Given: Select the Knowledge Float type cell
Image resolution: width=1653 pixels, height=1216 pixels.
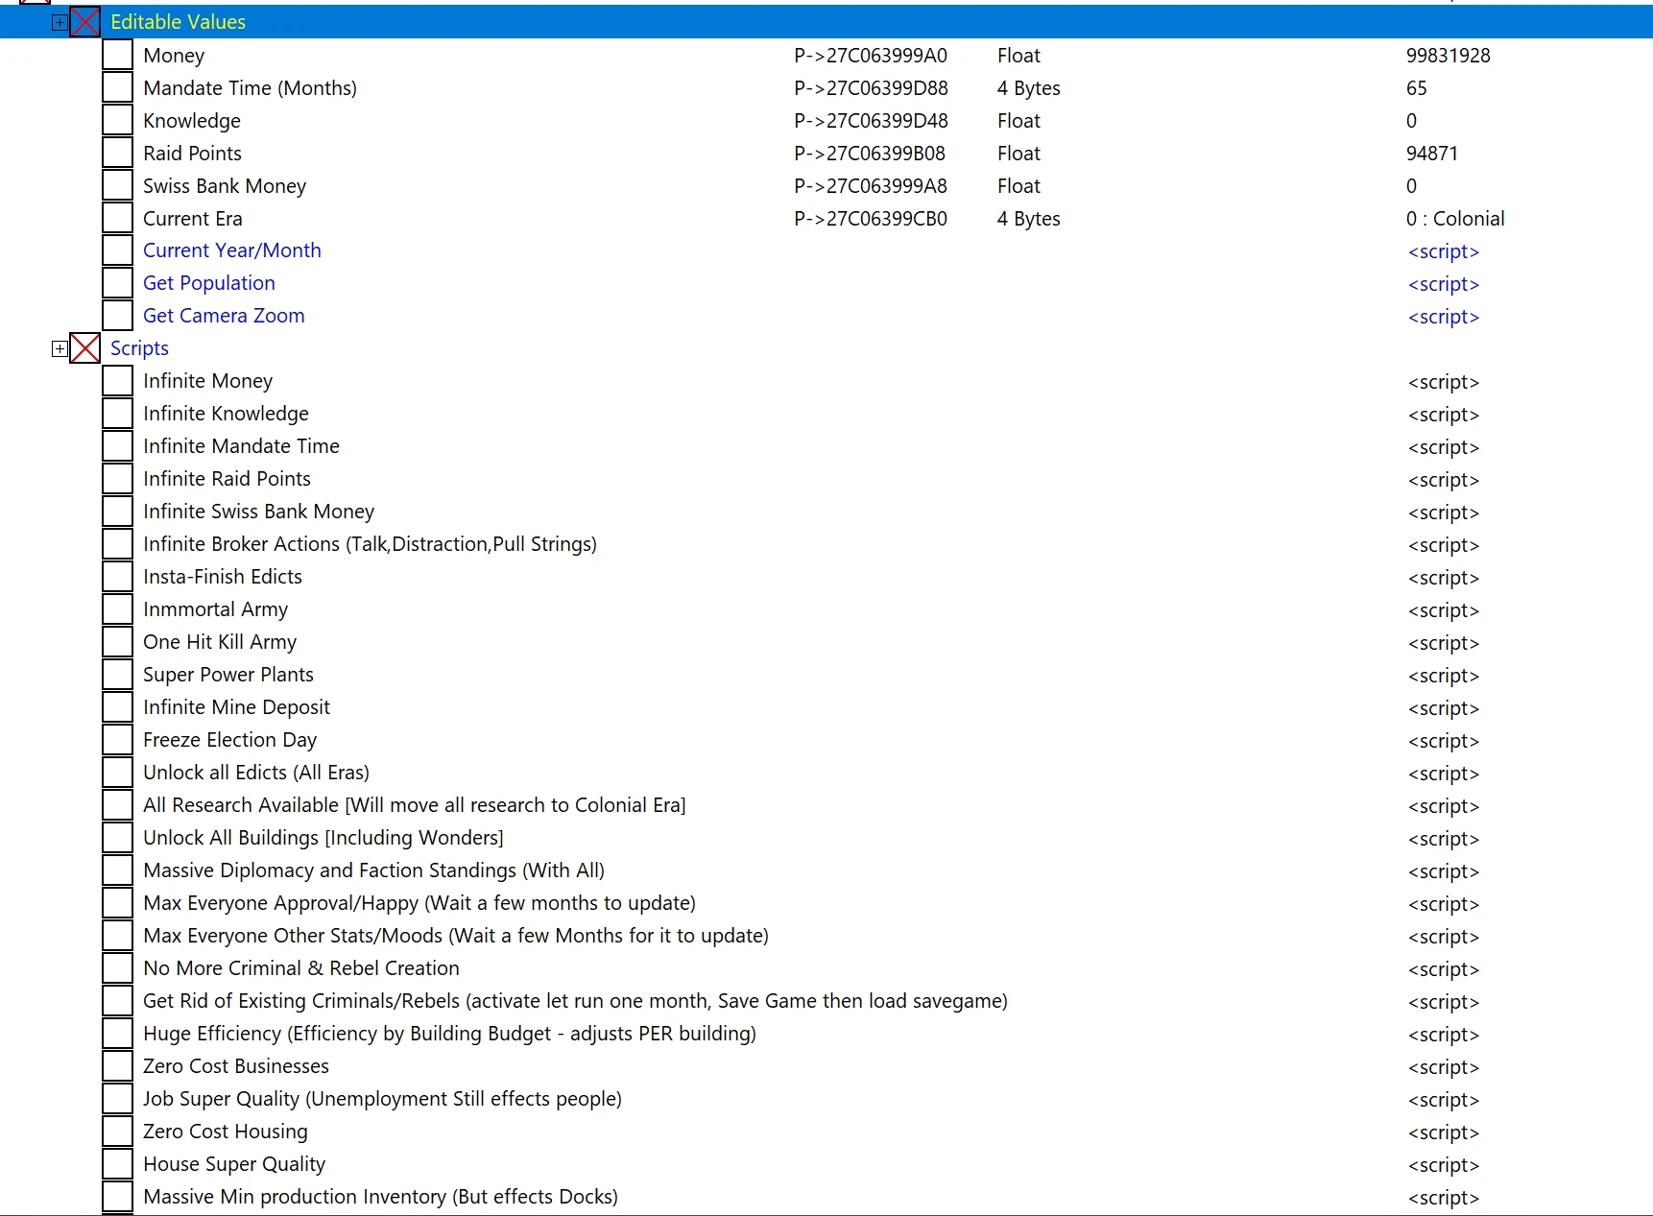Looking at the screenshot, I should click(x=1018, y=121).
